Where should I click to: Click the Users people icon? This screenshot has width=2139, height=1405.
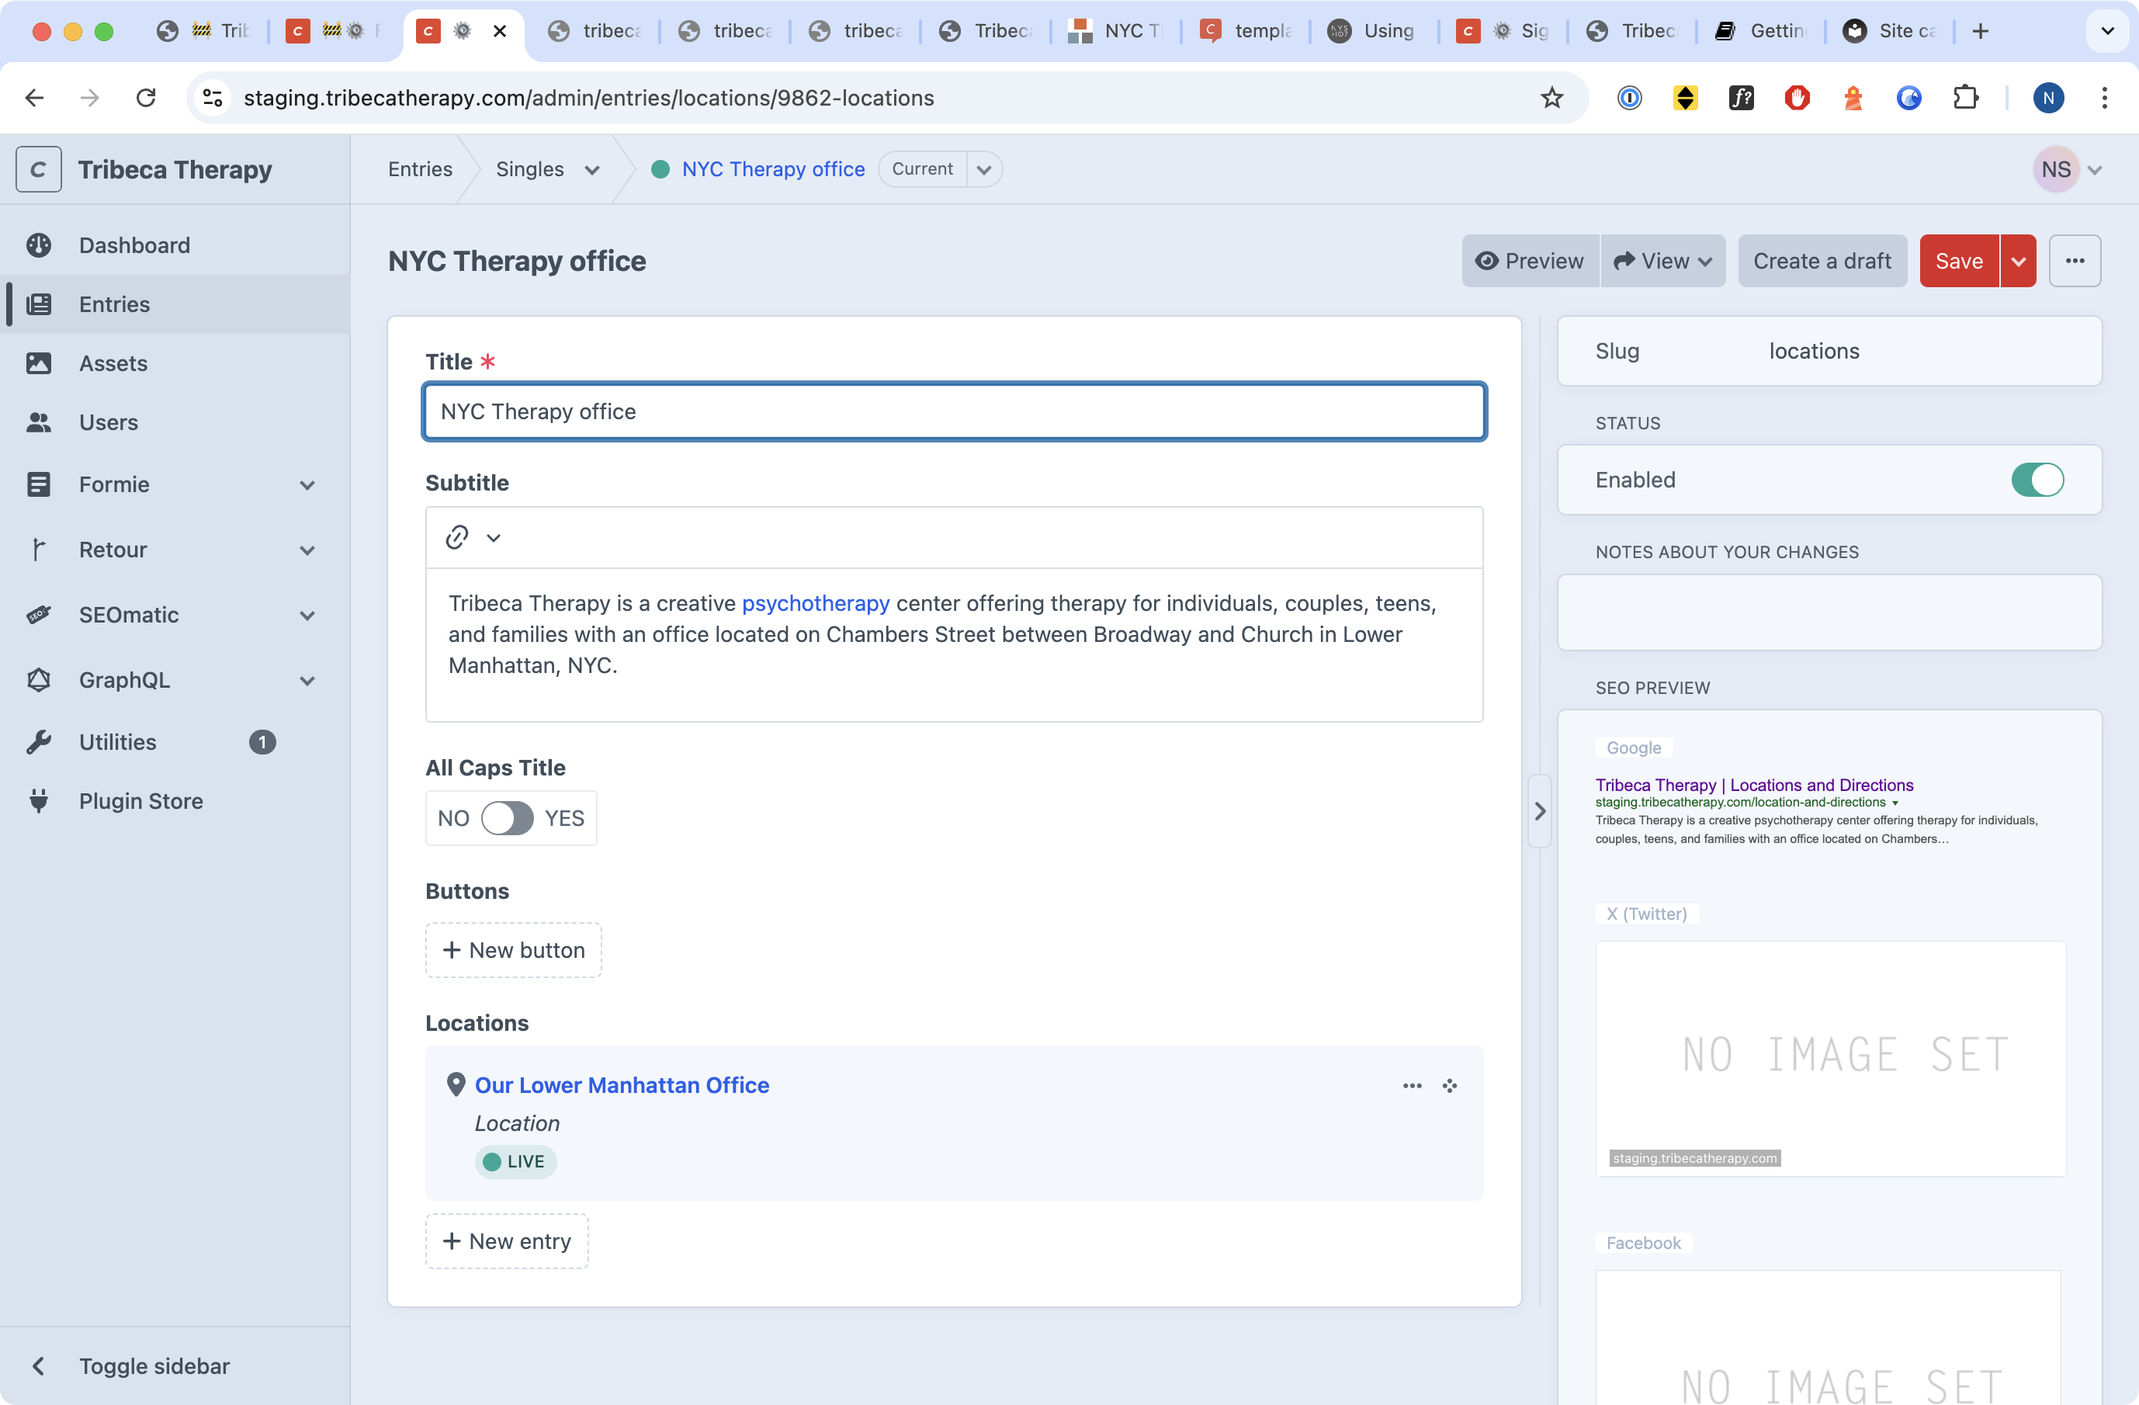(39, 422)
